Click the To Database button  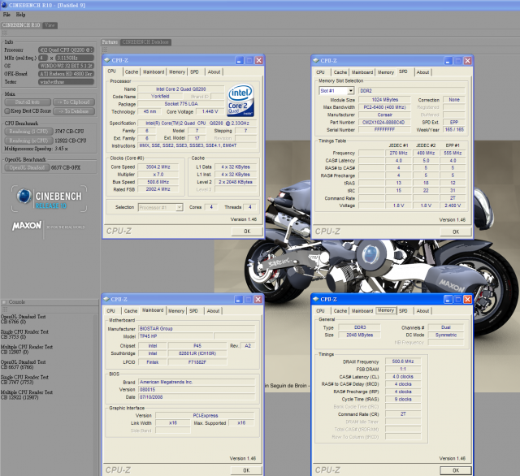74,111
